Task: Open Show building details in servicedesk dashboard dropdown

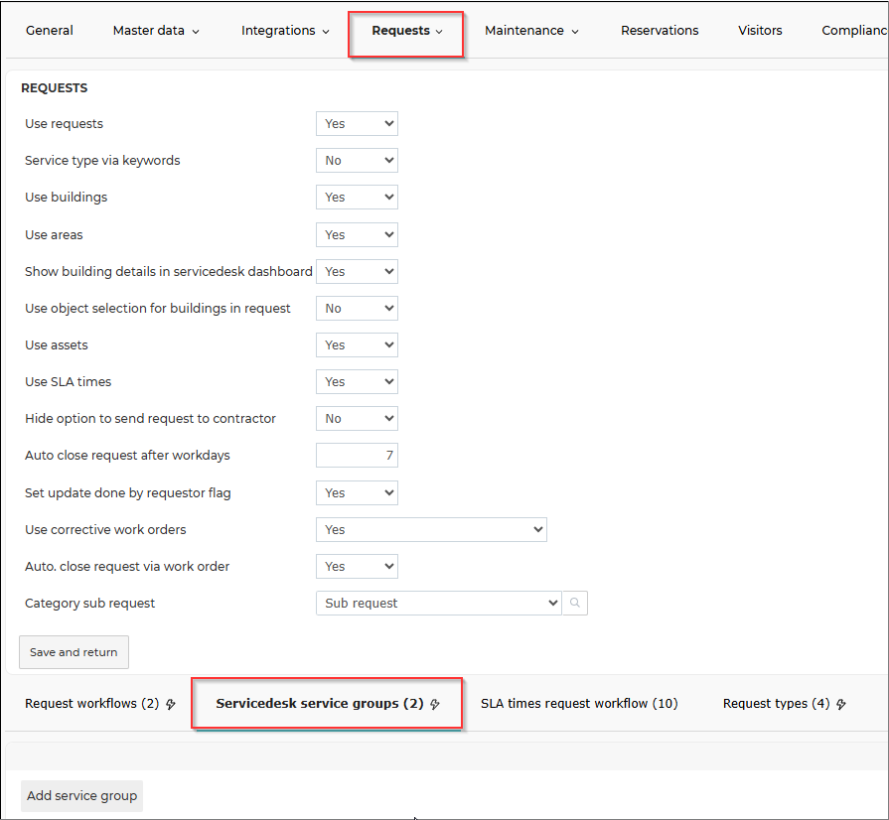Action: click(357, 271)
